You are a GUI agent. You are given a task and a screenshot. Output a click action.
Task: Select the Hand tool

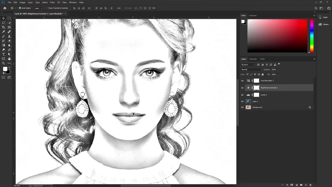coord(9,59)
